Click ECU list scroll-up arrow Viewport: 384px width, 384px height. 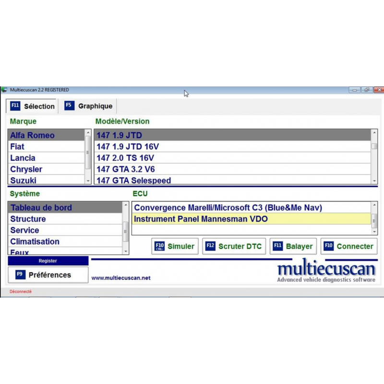pos(374,205)
